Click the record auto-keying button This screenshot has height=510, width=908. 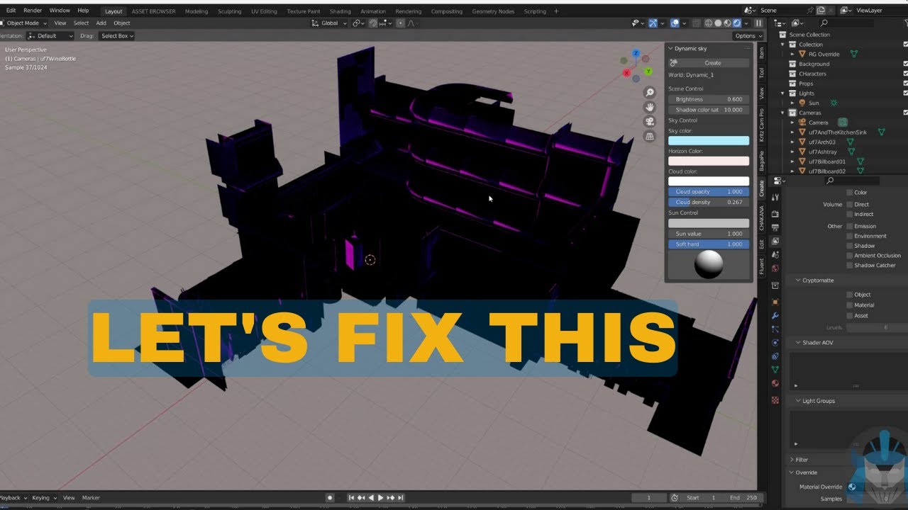330,498
